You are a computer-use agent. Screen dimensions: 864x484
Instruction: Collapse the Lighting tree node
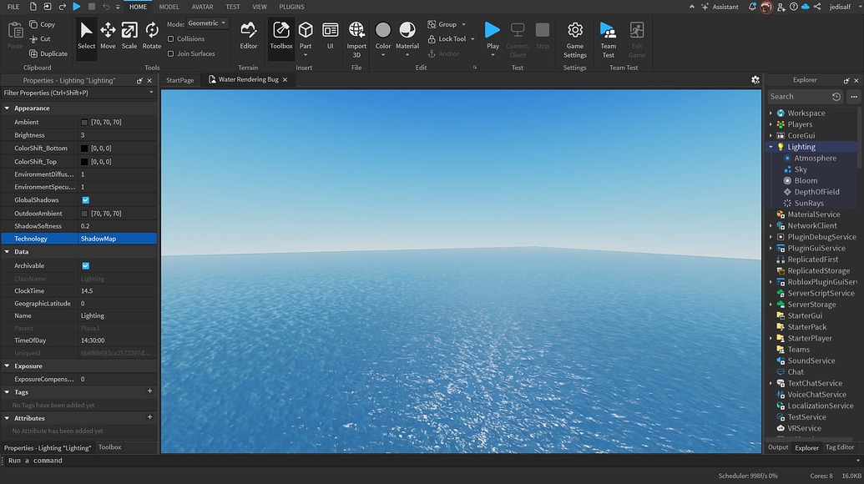pyautogui.click(x=771, y=147)
